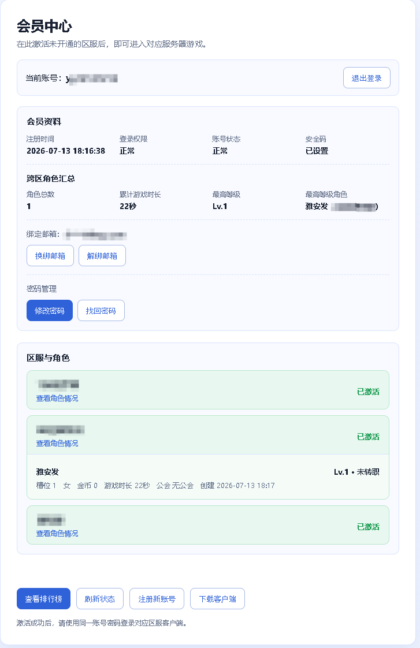Click the 已设置 security code value
Image resolution: width=420 pixels, height=648 pixels.
[317, 151]
